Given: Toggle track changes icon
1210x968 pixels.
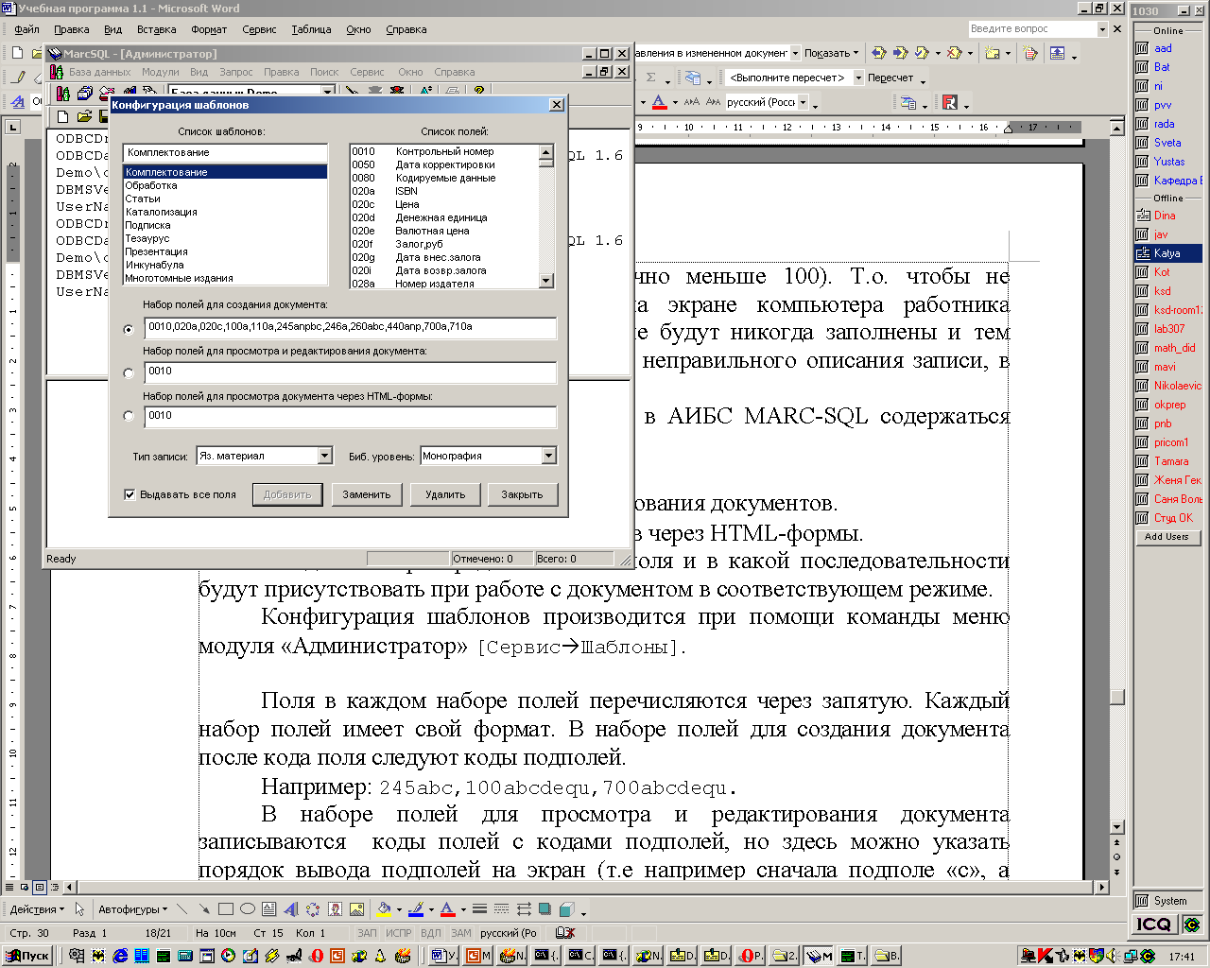Looking at the screenshot, I should [1030, 53].
